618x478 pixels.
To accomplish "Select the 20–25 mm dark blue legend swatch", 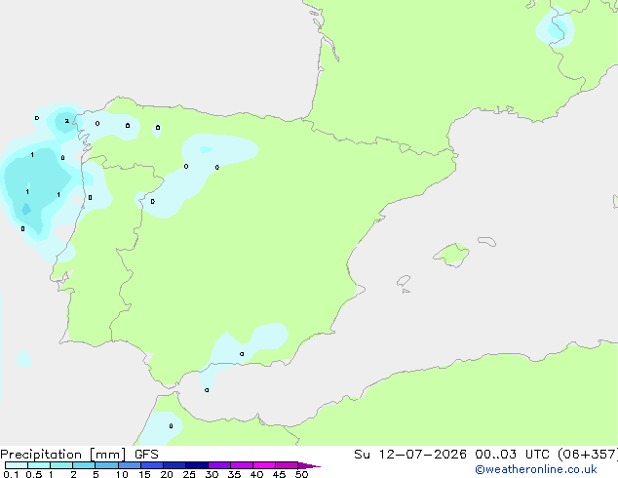I will click(x=174, y=465).
